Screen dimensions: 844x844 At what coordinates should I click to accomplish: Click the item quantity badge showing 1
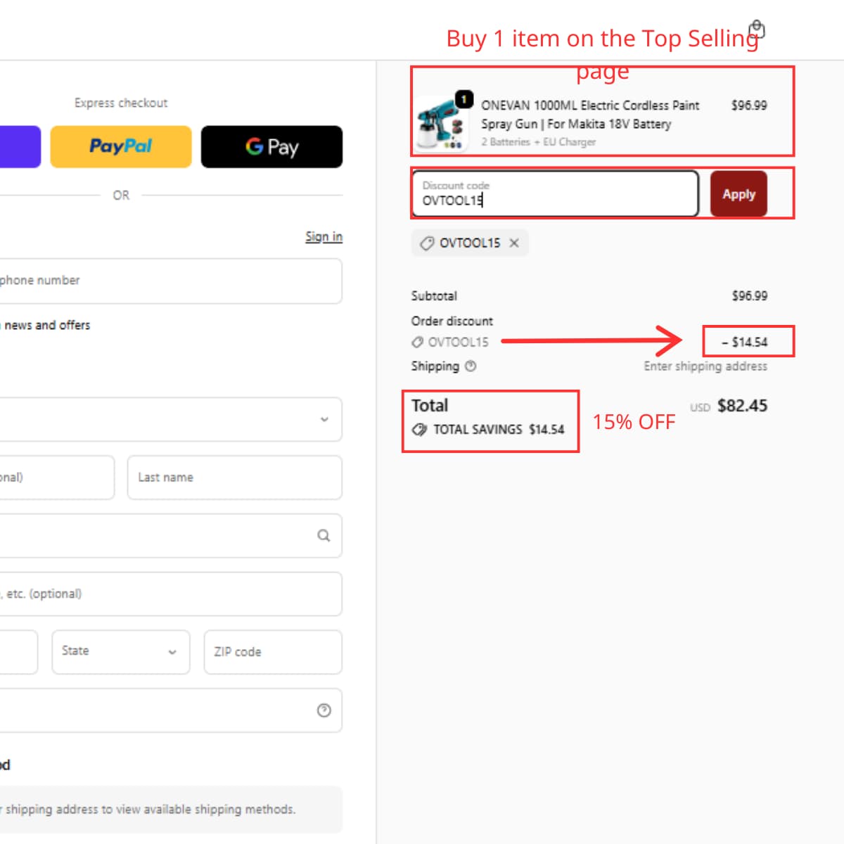464,99
